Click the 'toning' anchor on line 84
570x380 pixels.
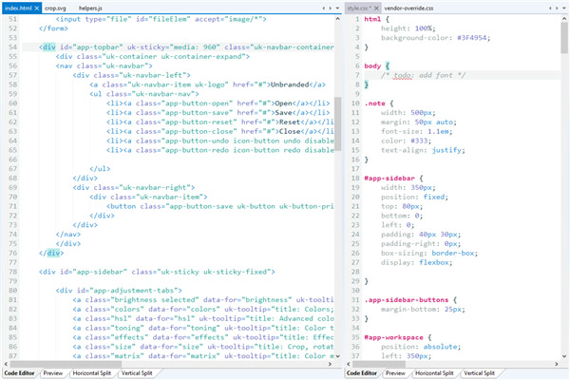203,328
